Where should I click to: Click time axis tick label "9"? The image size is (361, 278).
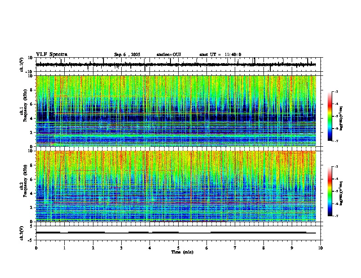pyautogui.click(x=292, y=248)
